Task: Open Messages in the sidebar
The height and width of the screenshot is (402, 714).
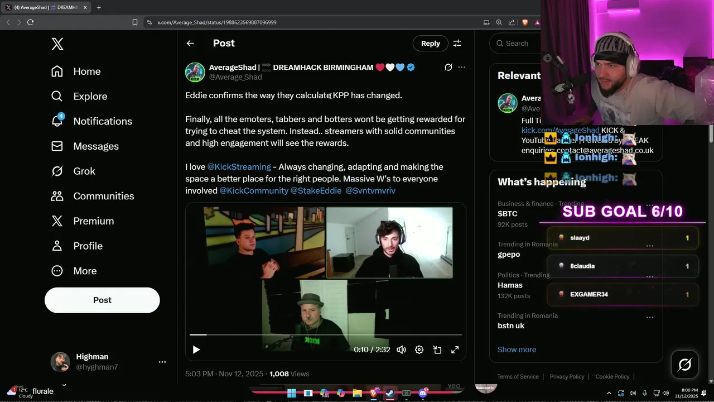Action: click(85, 146)
